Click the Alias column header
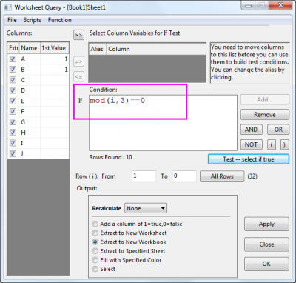This screenshot has height=283, width=296. (97, 49)
